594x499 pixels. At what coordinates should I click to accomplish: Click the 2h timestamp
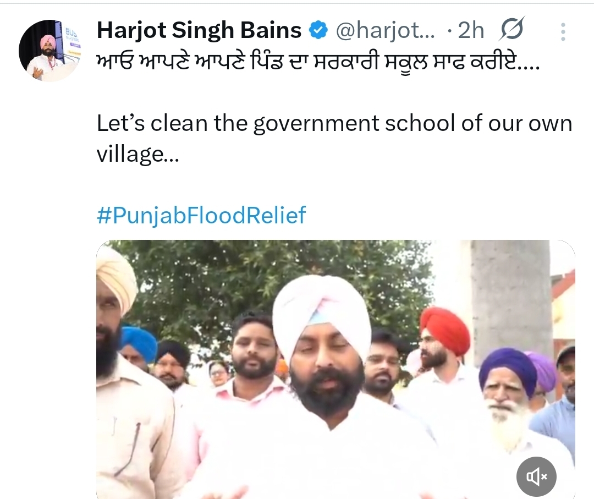click(471, 30)
